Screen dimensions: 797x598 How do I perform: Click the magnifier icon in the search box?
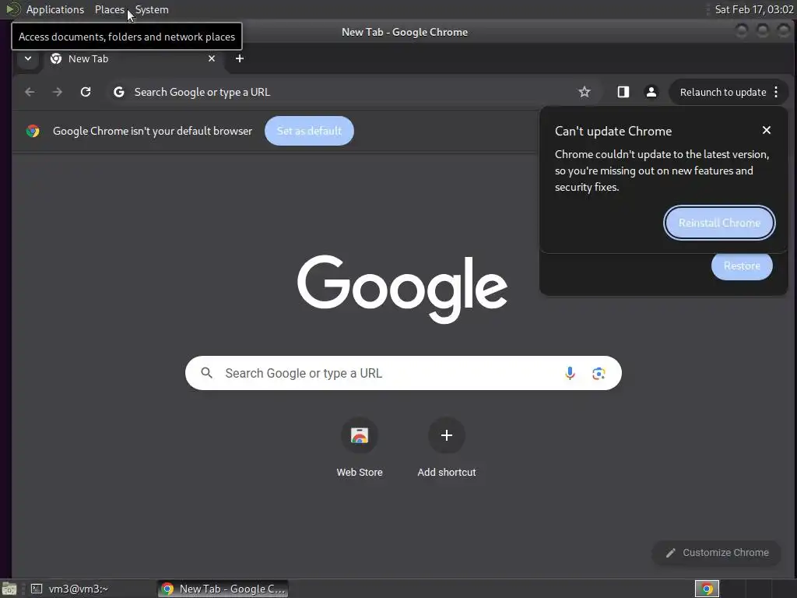206,373
